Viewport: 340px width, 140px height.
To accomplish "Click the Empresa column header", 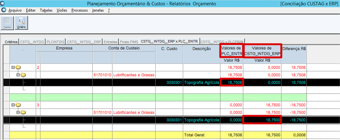I will [x=64, y=48].
